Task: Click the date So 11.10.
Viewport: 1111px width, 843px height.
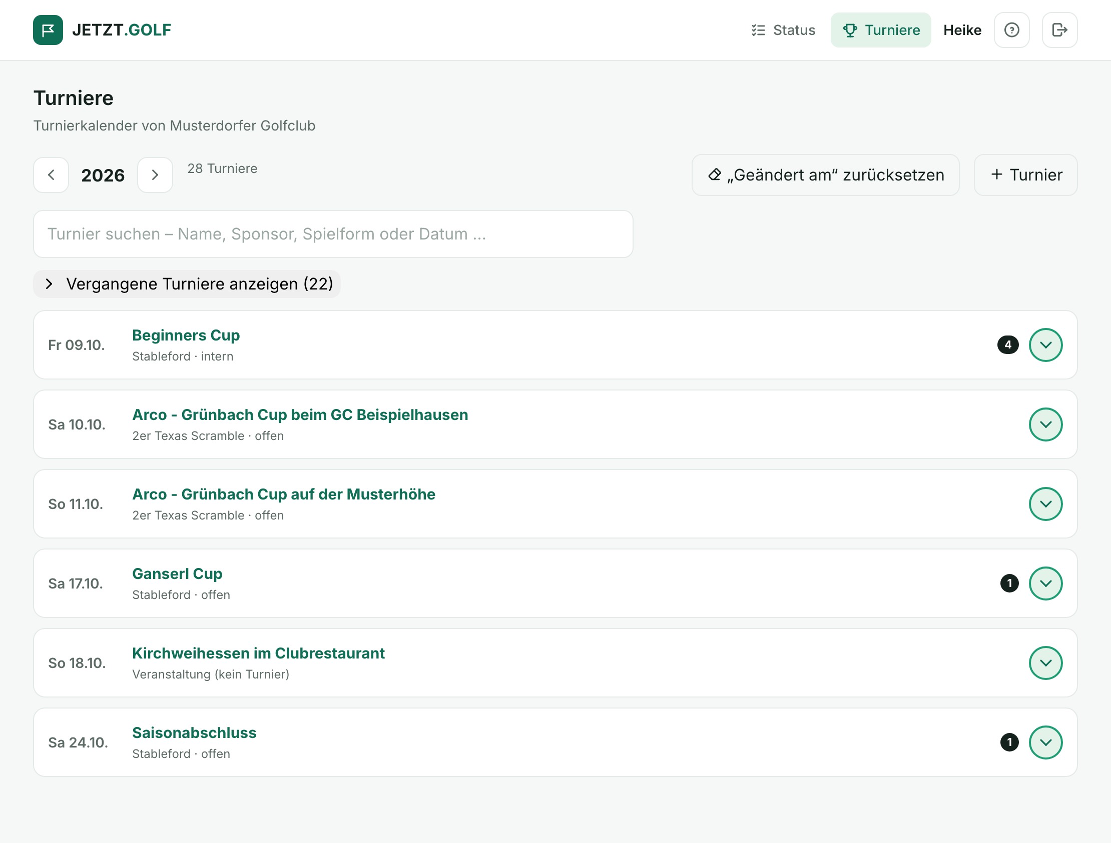Action: pos(76,504)
